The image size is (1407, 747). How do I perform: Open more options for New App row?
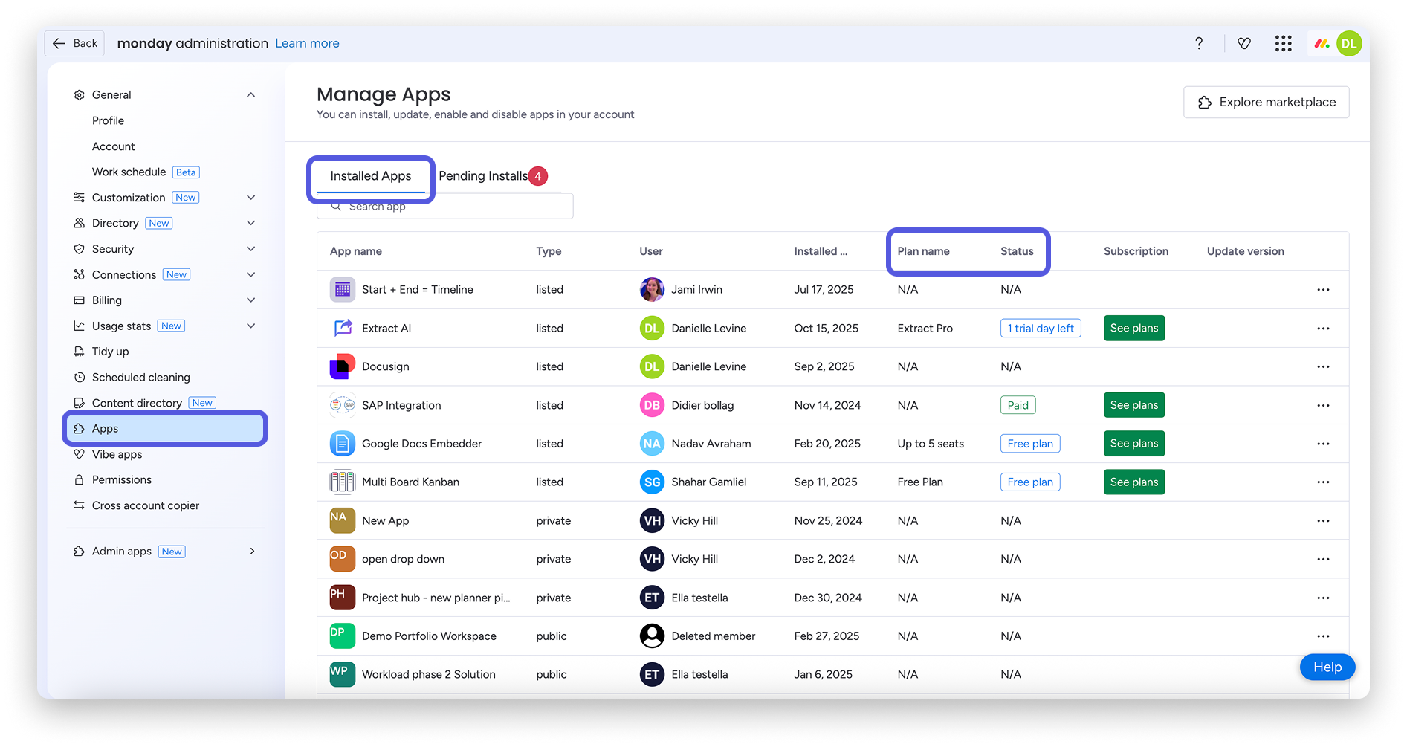[x=1323, y=520]
